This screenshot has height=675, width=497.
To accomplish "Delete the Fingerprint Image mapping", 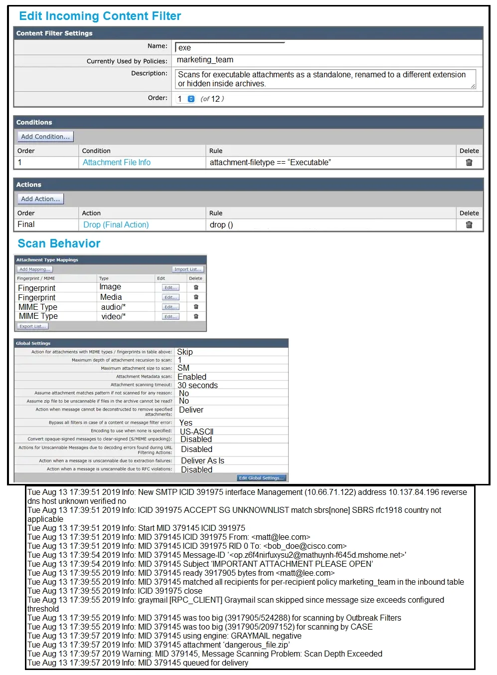I will tap(196, 287).
